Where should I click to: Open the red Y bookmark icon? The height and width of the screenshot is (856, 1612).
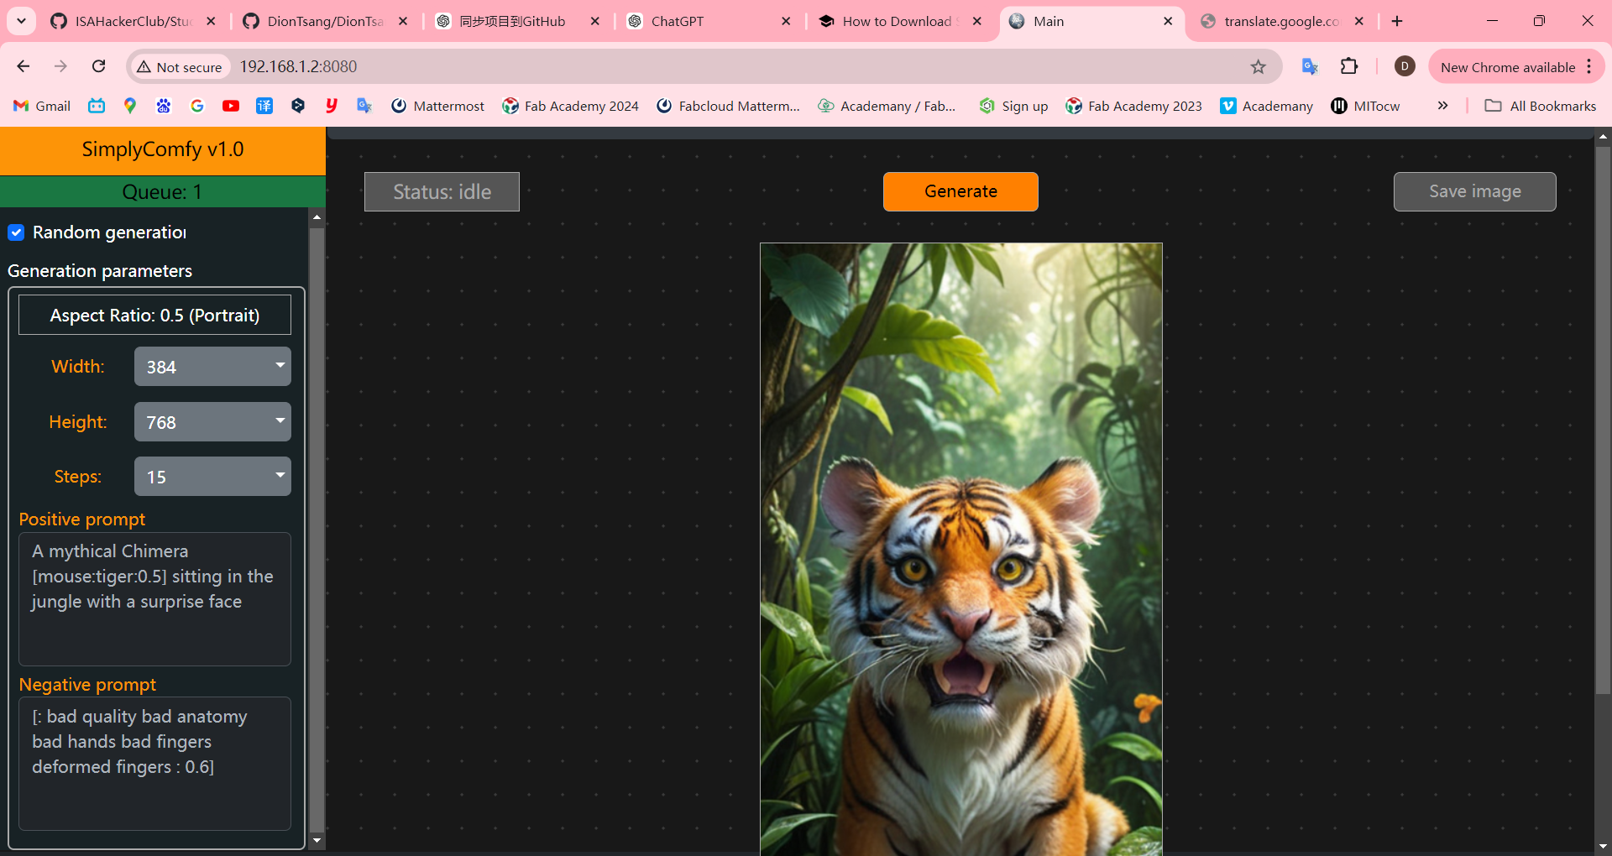(x=332, y=106)
